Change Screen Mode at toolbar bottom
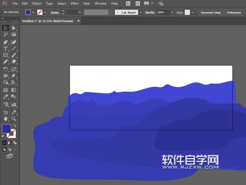246x185 pixels. (9, 156)
